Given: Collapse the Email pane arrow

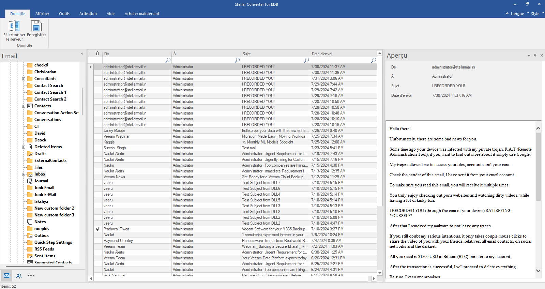Looking at the screenshot, I should point(82,54).
